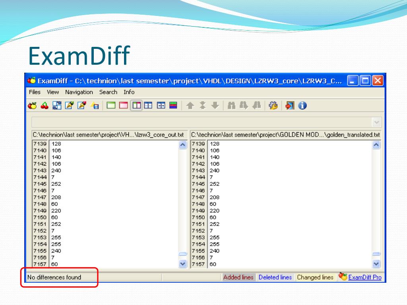Maximize the ExamDiff window
Viewport: 407px width, 305px height.
(365, 81)
